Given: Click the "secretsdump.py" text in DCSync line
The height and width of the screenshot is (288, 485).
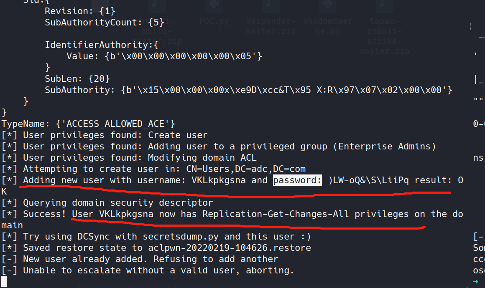Looking at the screenshot, I should pyautogui.click(x=181, y=237).
